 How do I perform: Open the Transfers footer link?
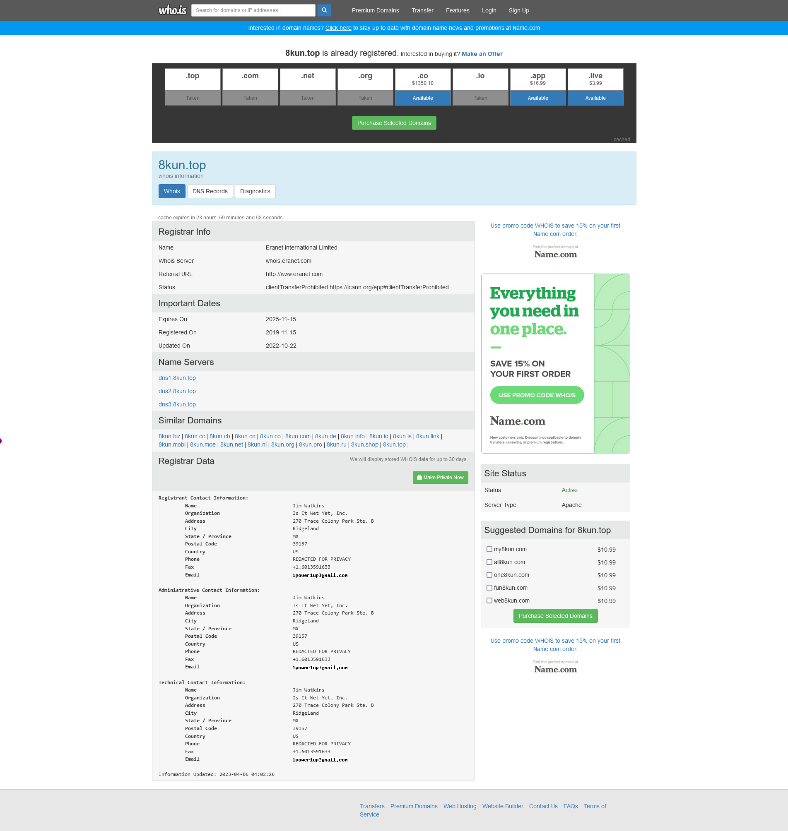(x=372, y=807)
